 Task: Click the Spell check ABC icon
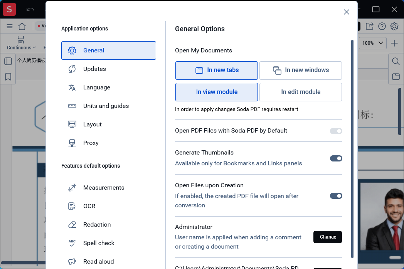(72, 243)
